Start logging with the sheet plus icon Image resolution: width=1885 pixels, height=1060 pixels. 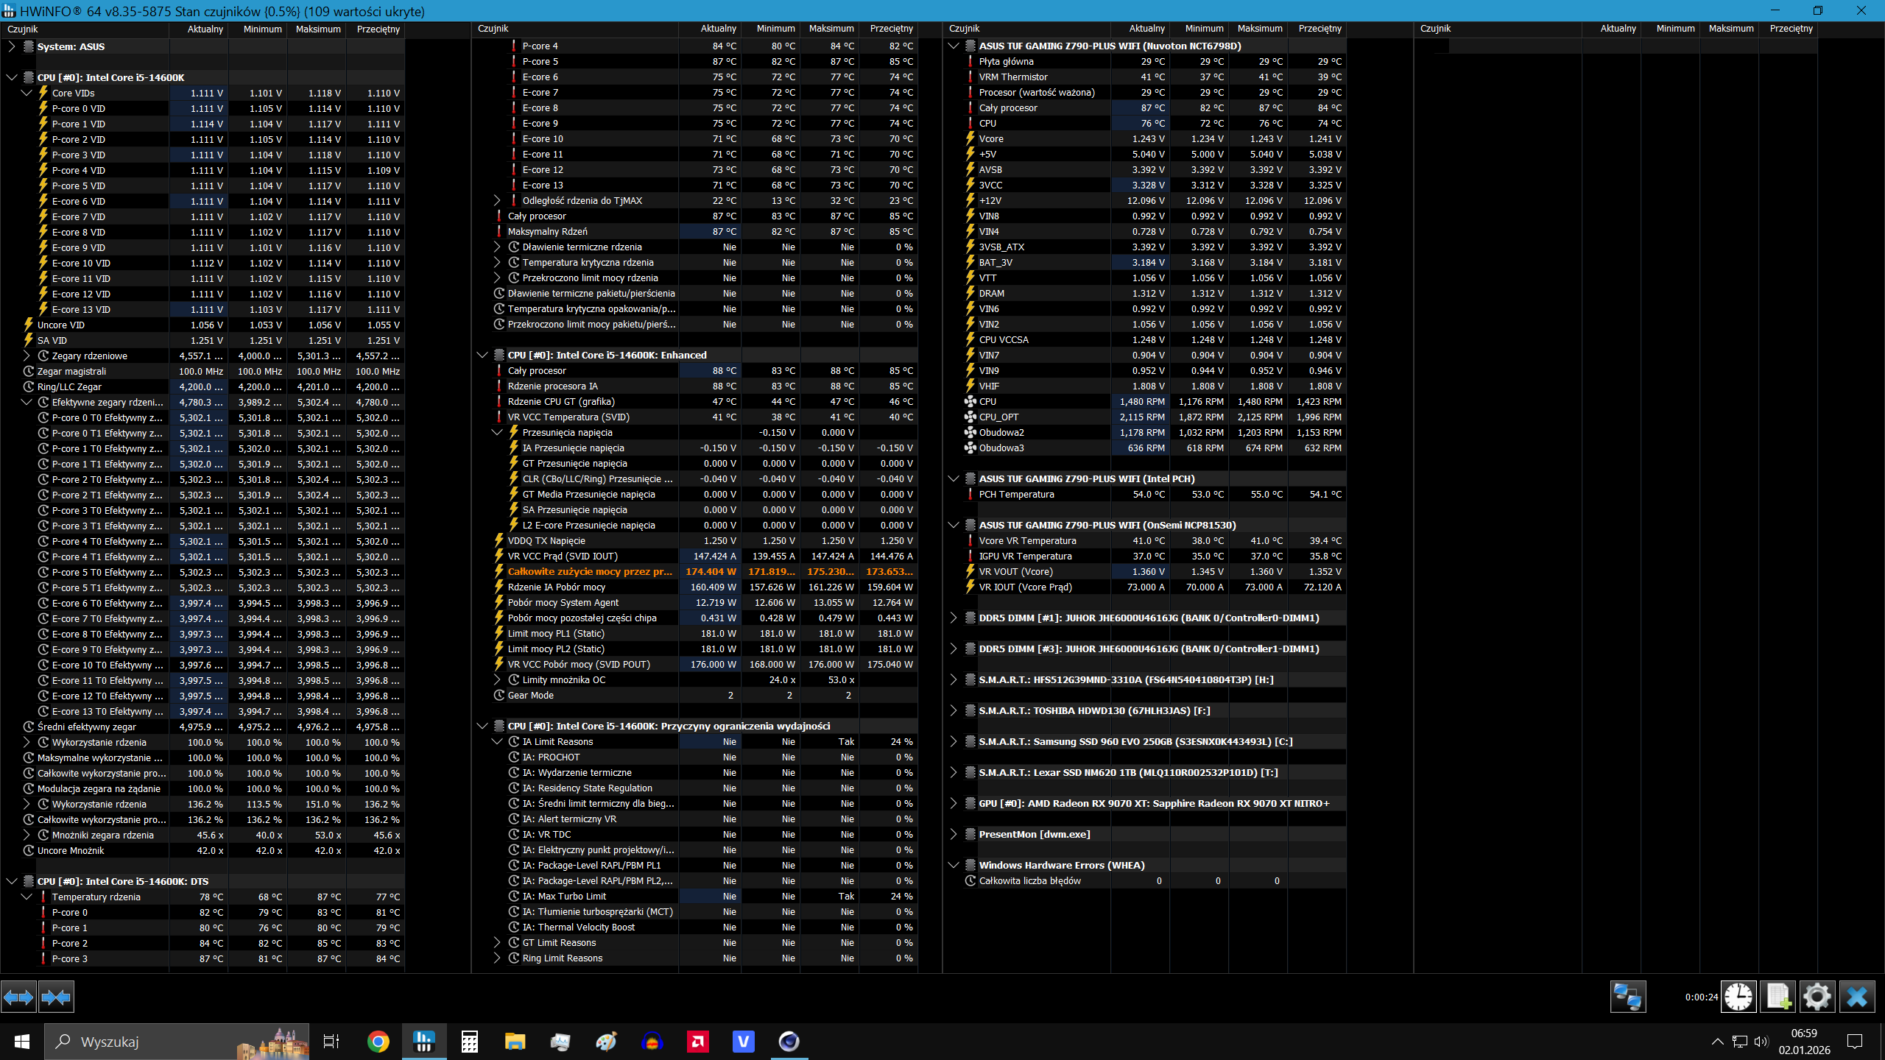(1778, 997)
